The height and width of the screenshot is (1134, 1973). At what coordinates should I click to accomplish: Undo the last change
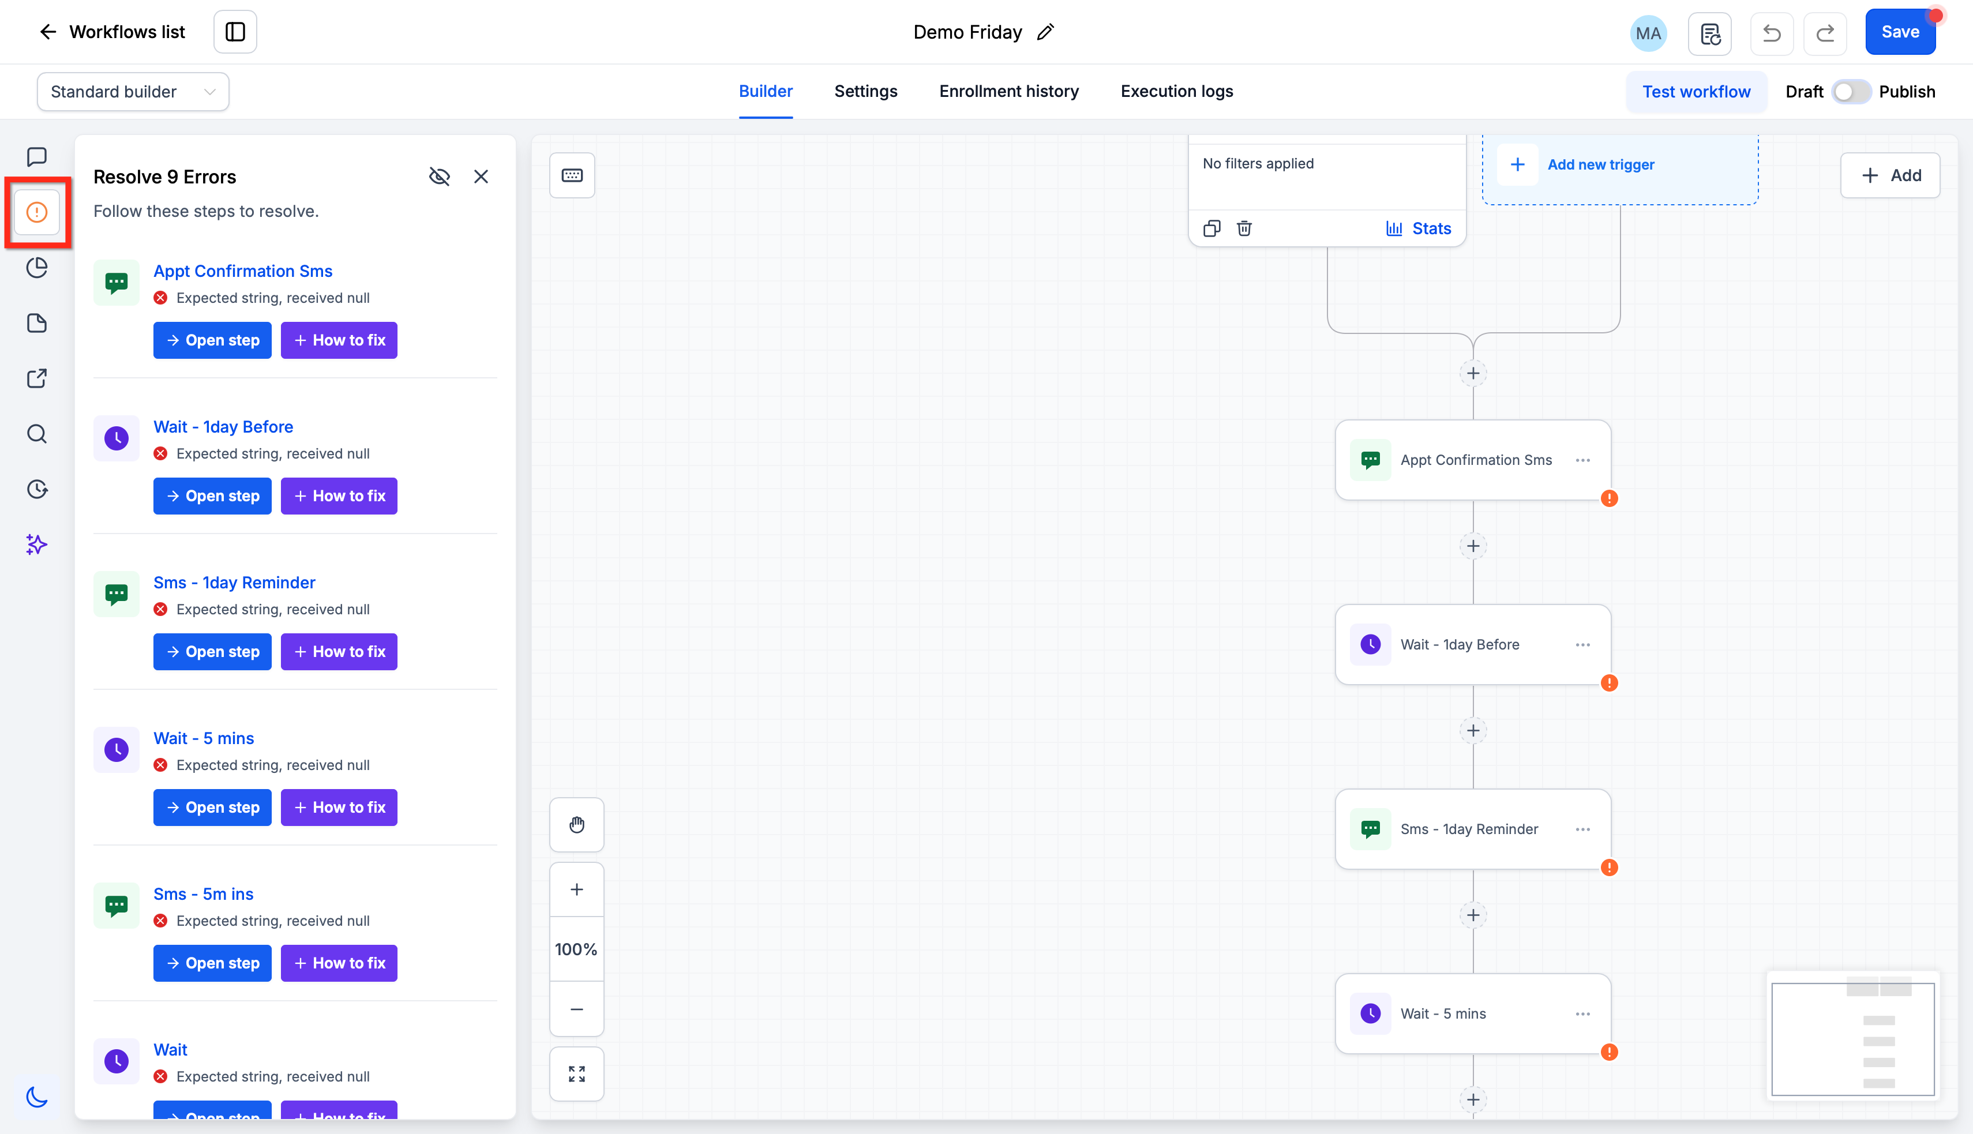(1771, 33)
